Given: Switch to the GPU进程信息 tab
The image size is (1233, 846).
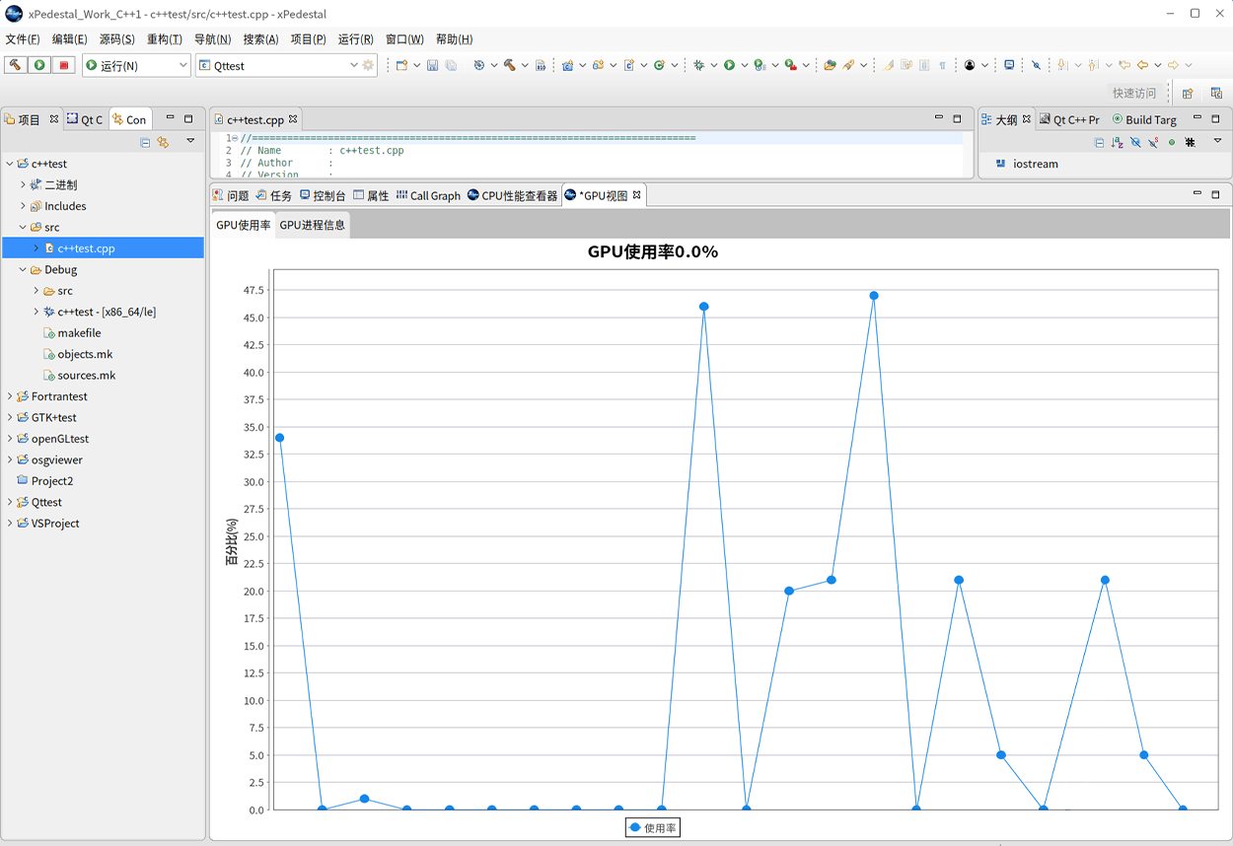Looking at the screenshot, I should [x=313, y=225].
